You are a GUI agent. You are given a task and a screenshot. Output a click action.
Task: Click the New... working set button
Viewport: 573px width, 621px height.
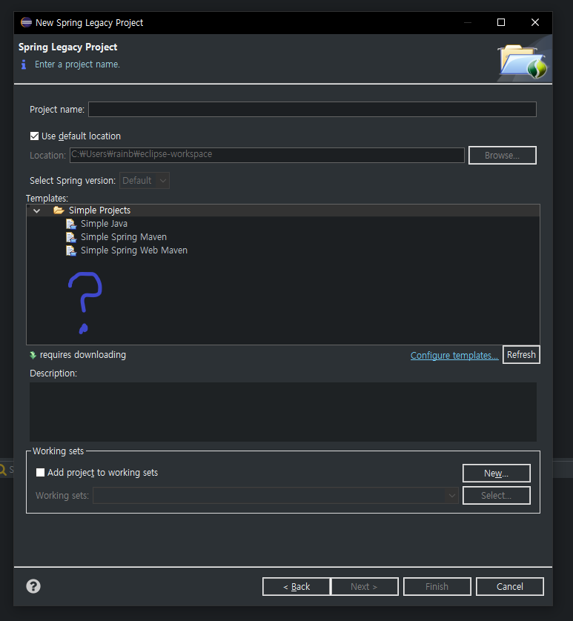496,474
